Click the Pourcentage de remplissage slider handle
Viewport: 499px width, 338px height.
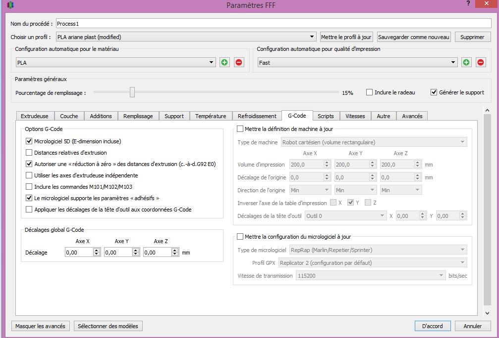coord(132,92)
